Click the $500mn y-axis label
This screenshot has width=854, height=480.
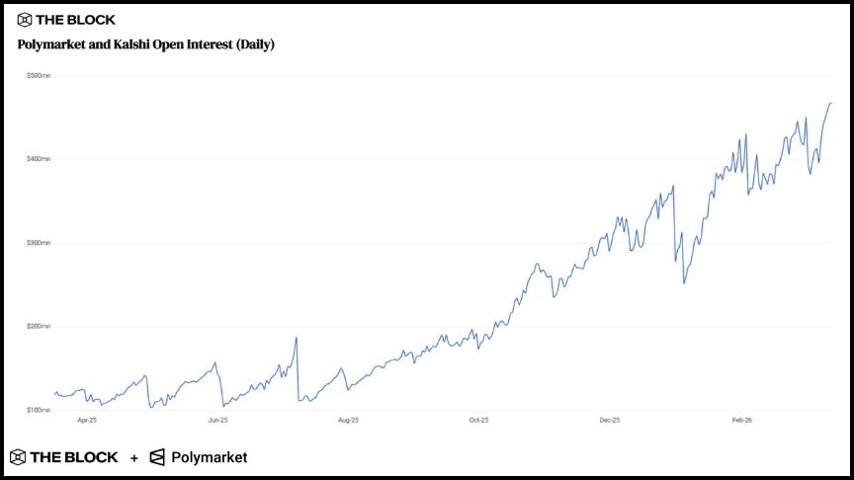point(39,75)
